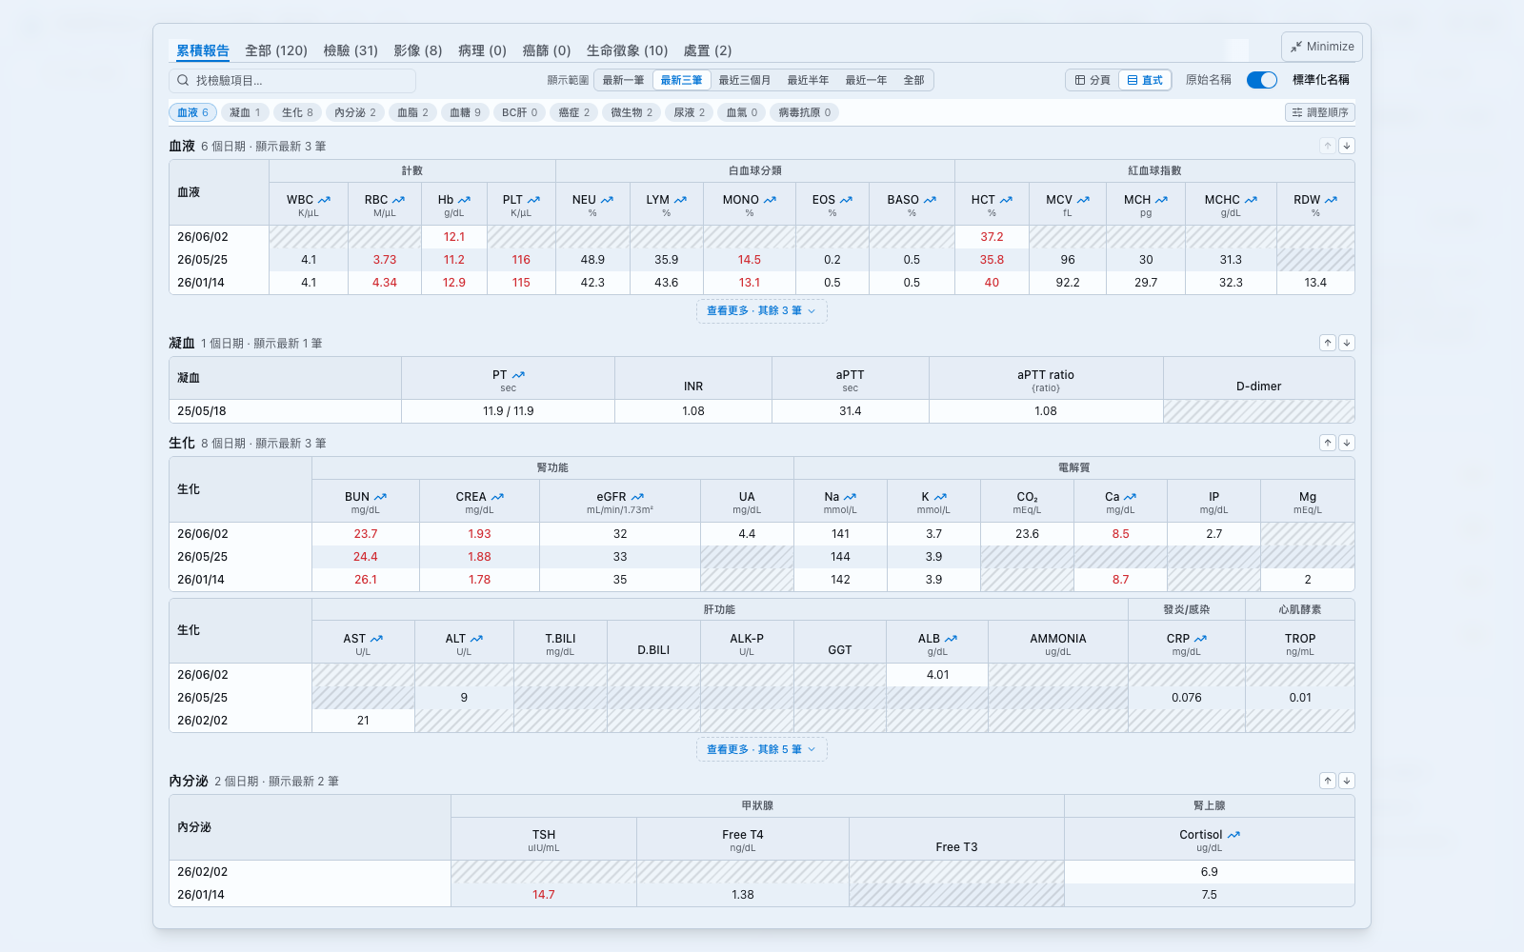The height and width of the screenshot is (952, 1524).
Task: Select 最新一筆 display range
Action: click(623, 80)
